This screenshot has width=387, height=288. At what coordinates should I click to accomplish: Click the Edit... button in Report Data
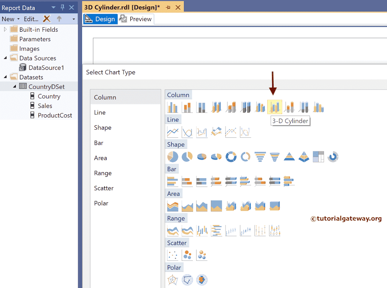(31, 19)
